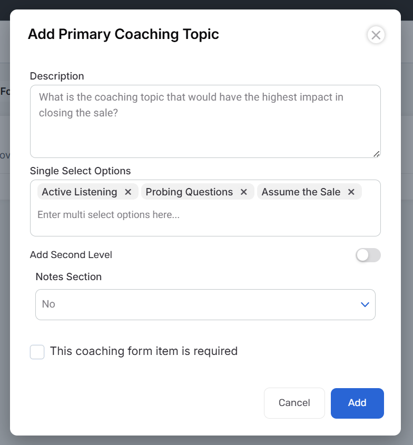Click the blue Add button

[357, 403]
